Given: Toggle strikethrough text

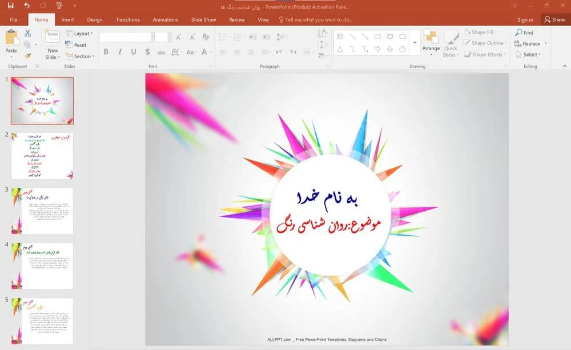Looking at the screenshot, I should coord(162,52).
